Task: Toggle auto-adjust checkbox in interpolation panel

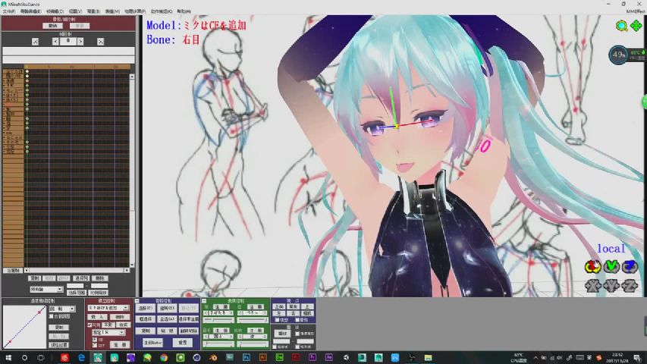Action: (x=51, y=316)
